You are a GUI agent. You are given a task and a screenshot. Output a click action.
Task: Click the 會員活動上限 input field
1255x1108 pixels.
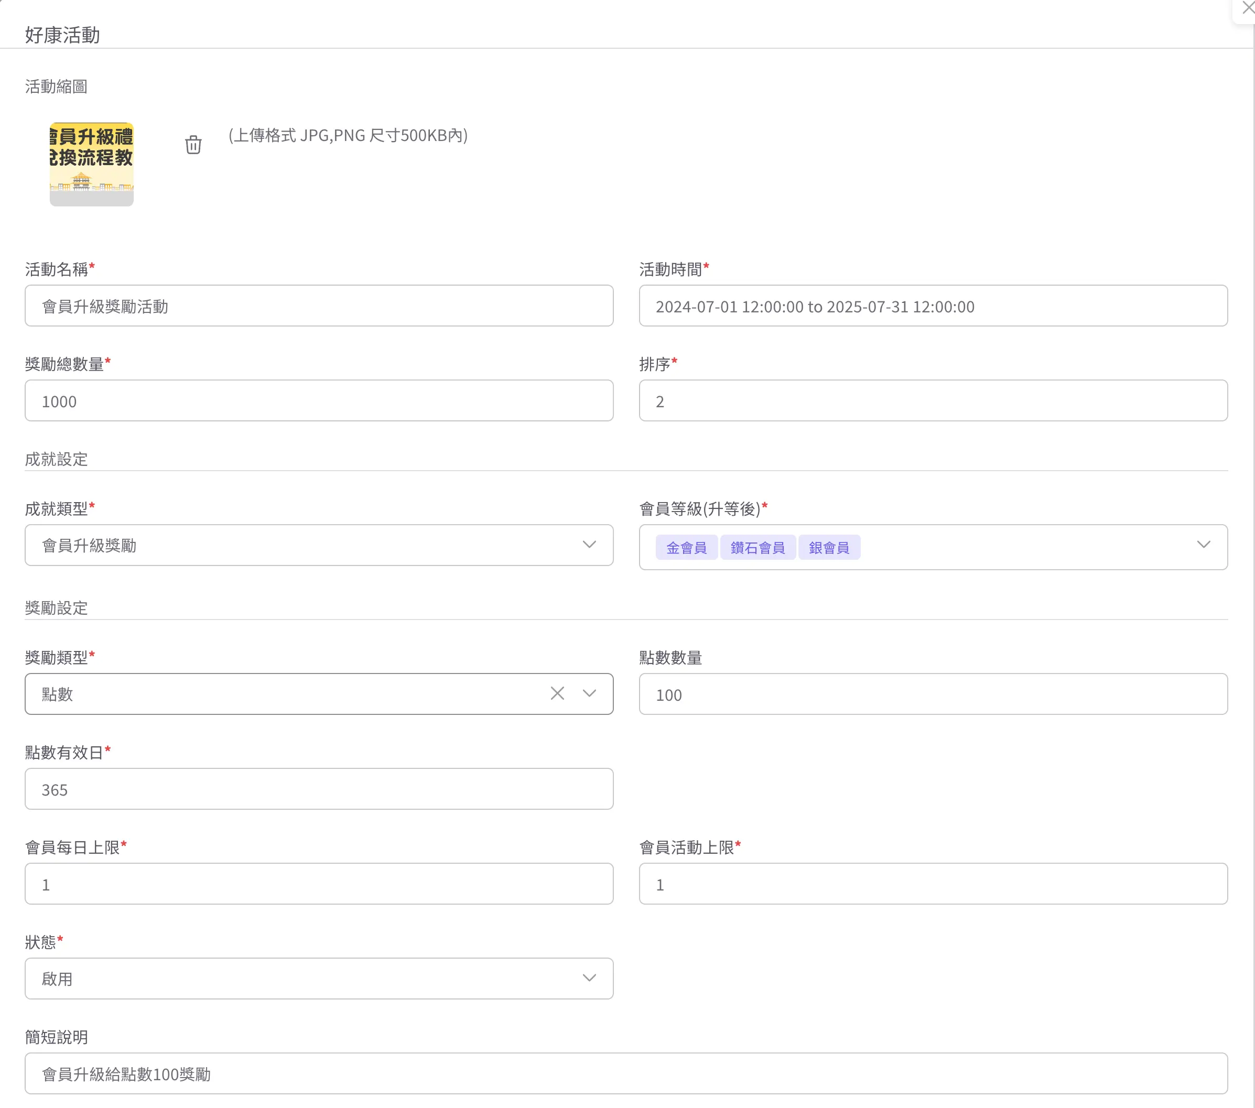pos(933,884)
